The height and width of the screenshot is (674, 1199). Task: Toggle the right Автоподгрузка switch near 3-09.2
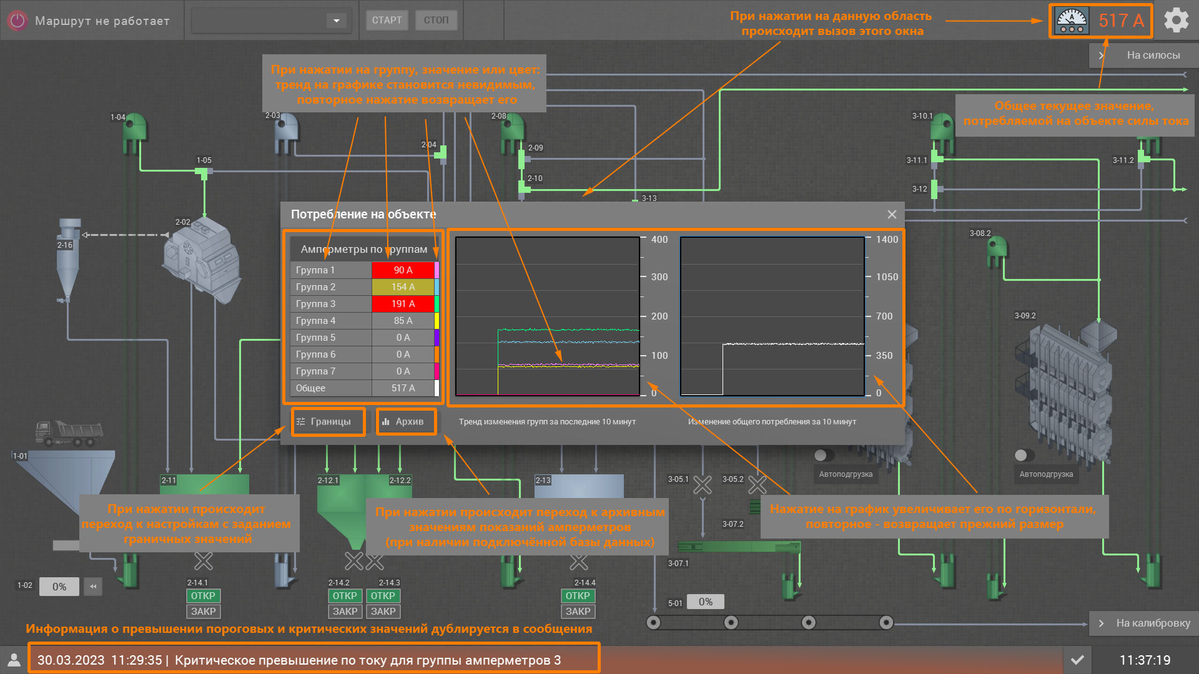pyautogui.click(x=1024, y=455)
